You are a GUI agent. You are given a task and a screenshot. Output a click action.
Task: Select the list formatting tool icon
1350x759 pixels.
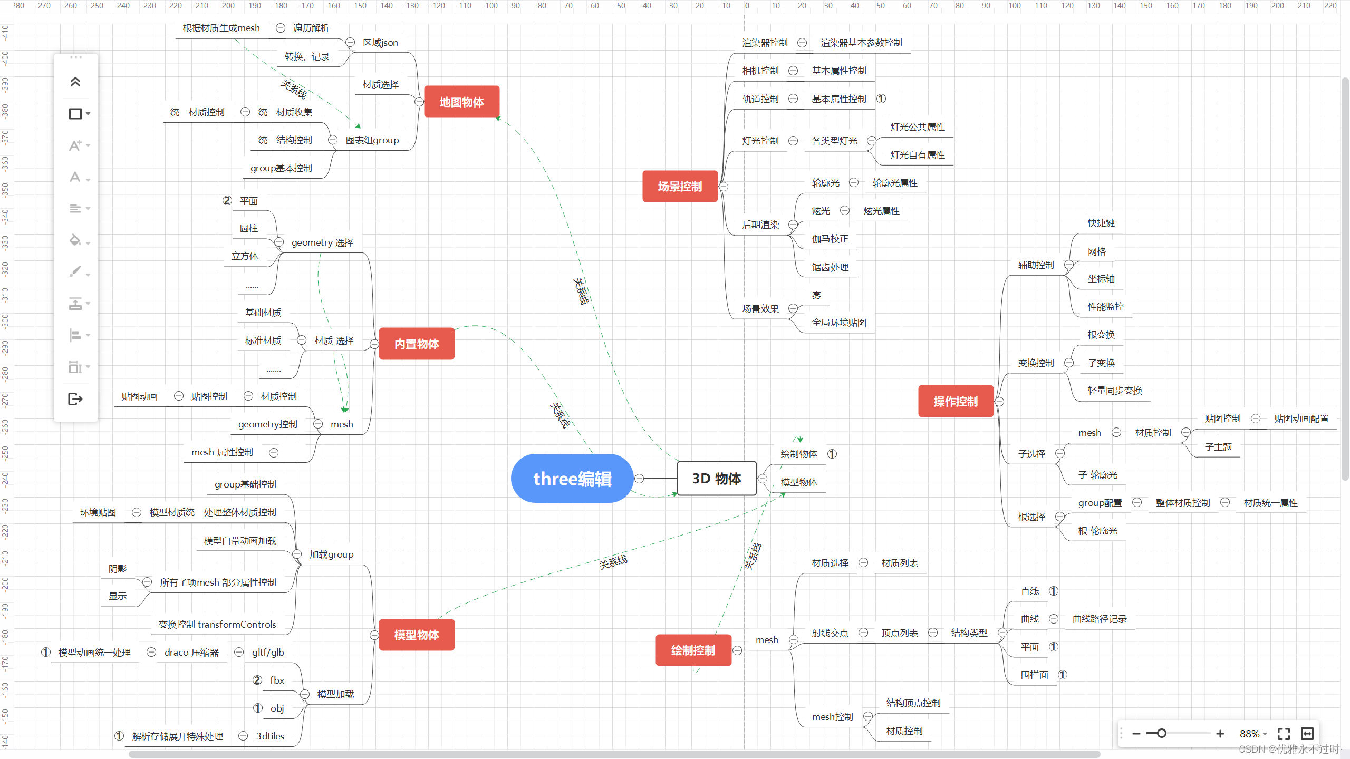tap(77, 209)
